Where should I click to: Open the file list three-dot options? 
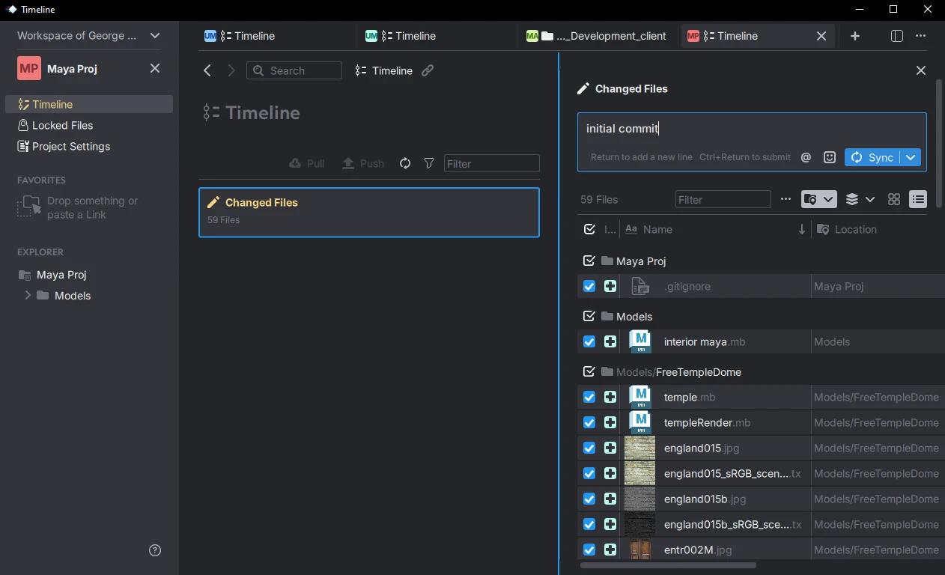point(786,199)
